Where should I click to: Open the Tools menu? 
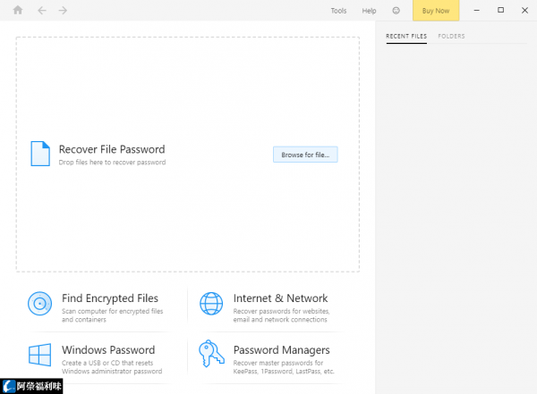(x=338, y=11)
